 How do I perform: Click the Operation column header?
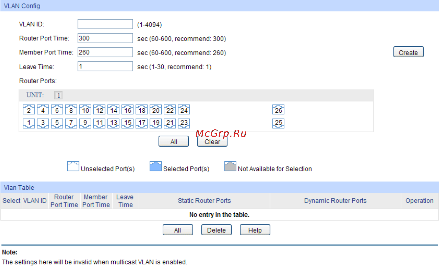(x=419, y=201)
